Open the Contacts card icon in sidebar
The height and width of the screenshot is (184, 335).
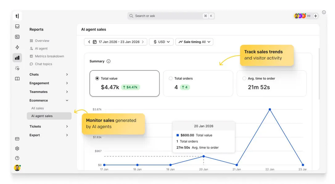coord(17,37)
